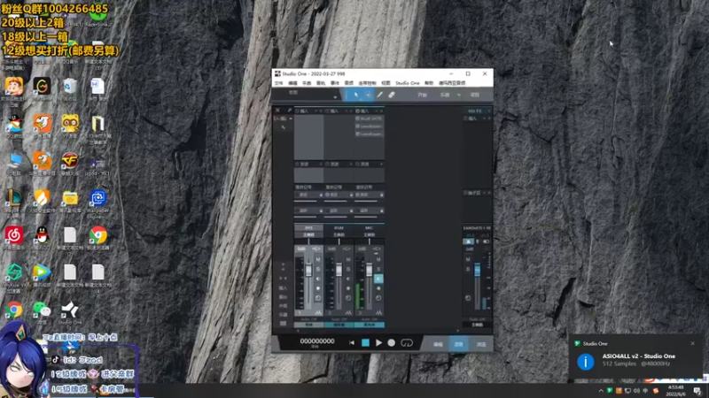Mute the MIC channel
This screenshot has height=398, width=709.
(378, 259)
